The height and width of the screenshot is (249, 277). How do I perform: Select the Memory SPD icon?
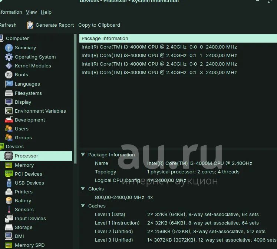pos(9,245)
